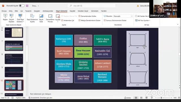Toggle Otomatik Kaydet autosave switch
This screenshot has height=102, width=181.
22,6
